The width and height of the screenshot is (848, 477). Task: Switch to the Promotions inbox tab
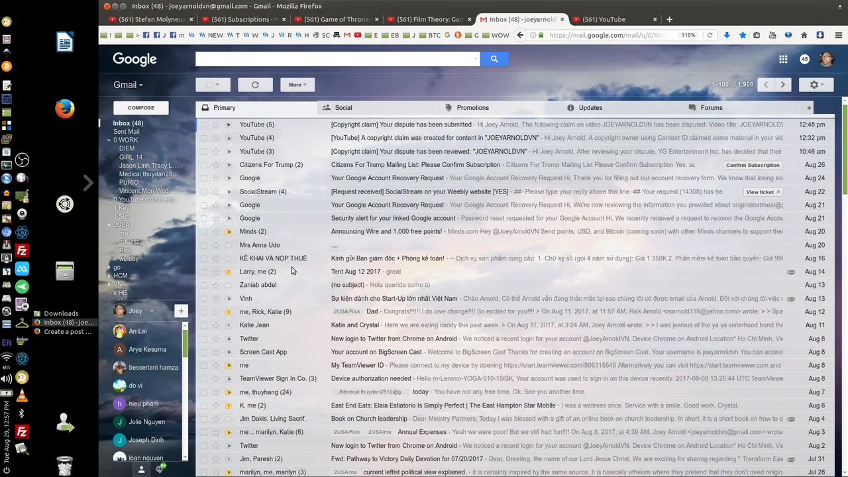click(500, 107)
